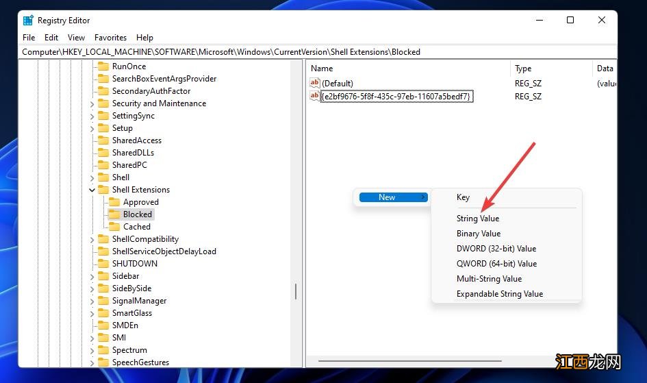Click the folder icon beside Spectrum
Screen dimensions: 647x383
103,350
